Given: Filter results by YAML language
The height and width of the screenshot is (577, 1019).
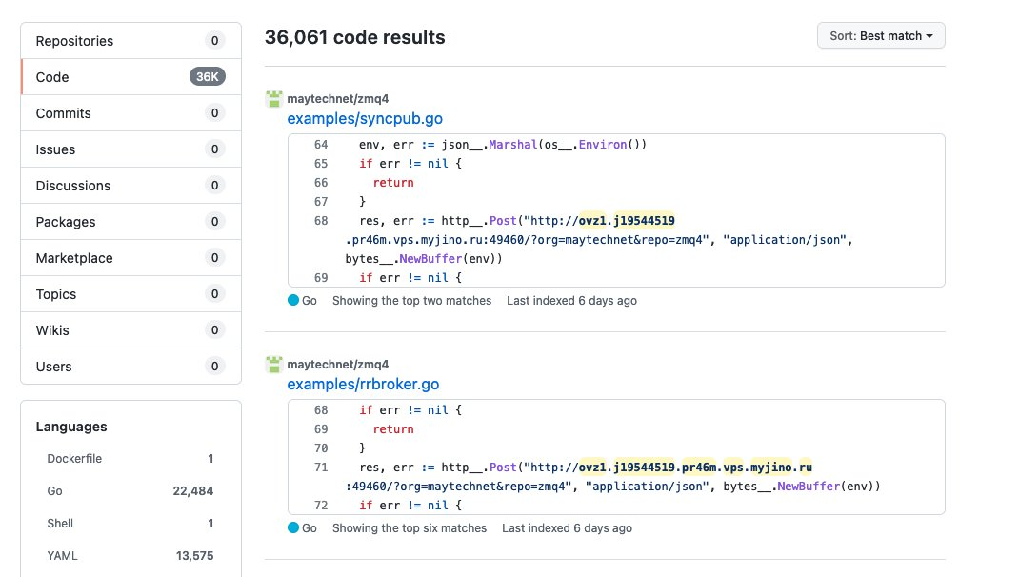Looking at the screenshot, I should click(x=62, y=556).
